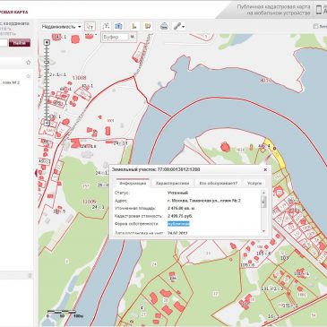Screen dimensions: 327x327
Task: Open the map legend/bookmark tool icon
Action: click(x=148, y=26)
